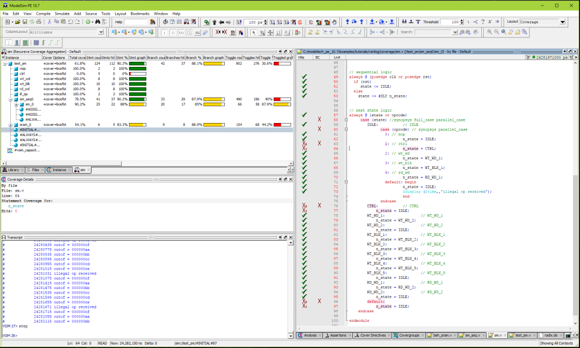Screen dimensions: 580x348
Task: Adjust the Threshold value spinner
Action: (x=461, y=23)
